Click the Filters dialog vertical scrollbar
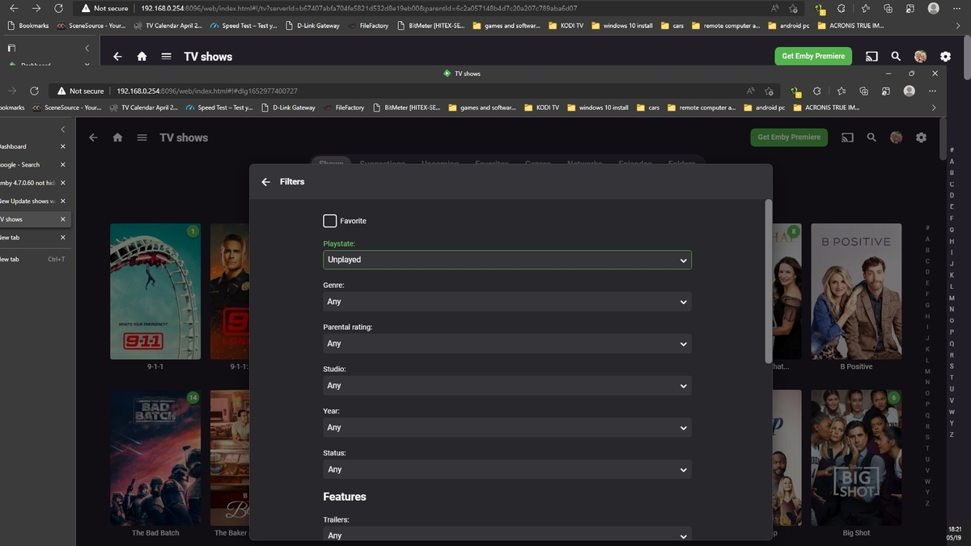 click(x=768, y=283)
